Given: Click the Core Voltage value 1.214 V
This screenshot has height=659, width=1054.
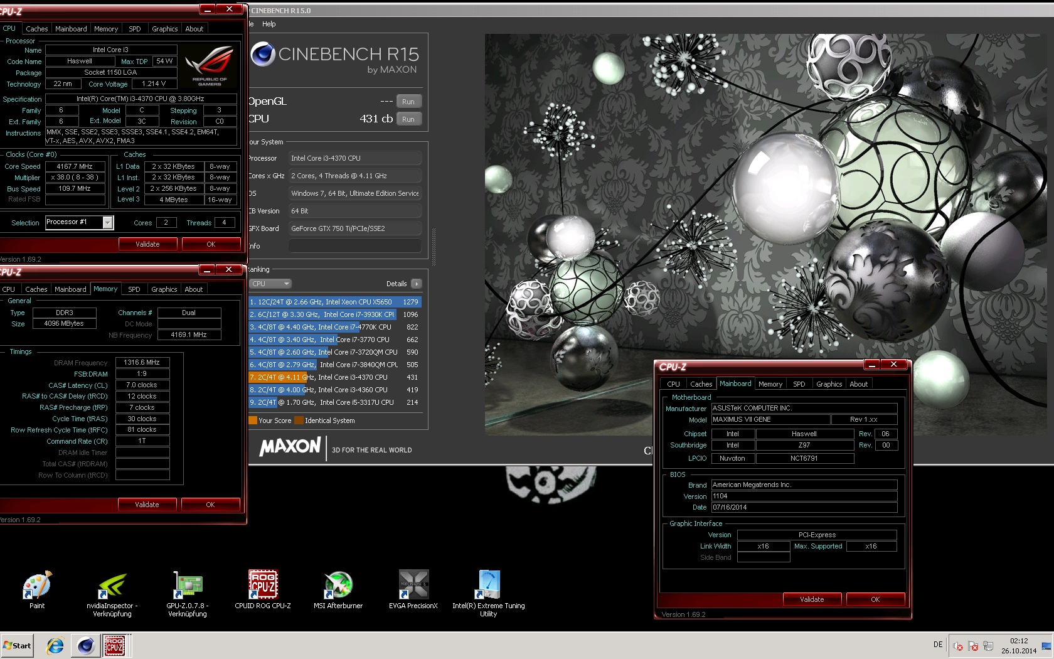Looking at the screenshot, I should (154, 83).
